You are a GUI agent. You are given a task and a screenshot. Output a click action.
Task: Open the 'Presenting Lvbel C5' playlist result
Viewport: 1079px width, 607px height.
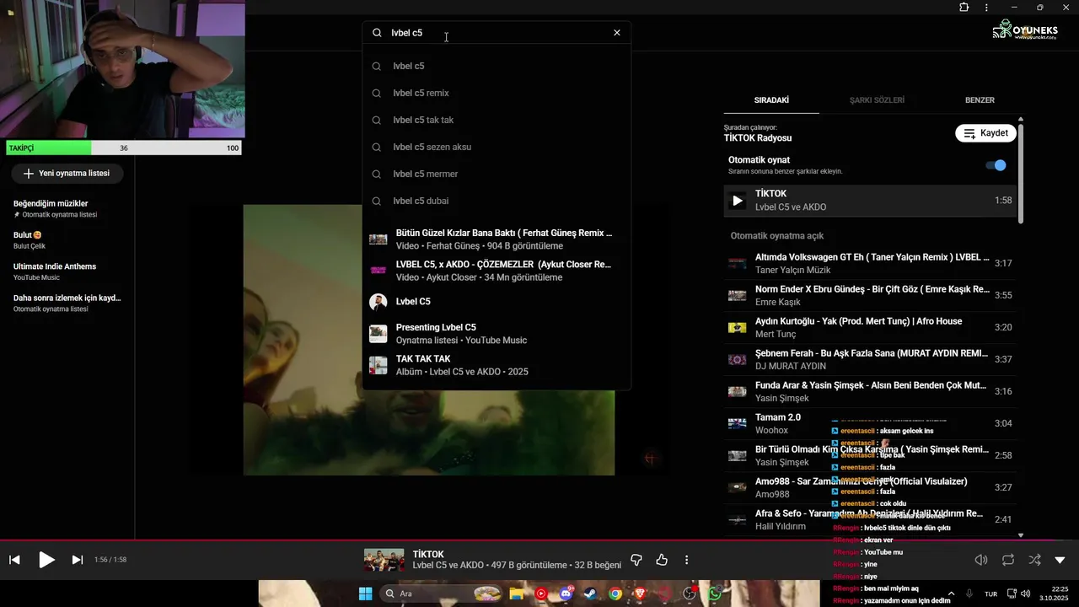click(x=497, y=333)
